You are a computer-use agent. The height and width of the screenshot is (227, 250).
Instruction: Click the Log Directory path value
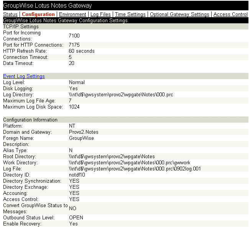point(121,95)
